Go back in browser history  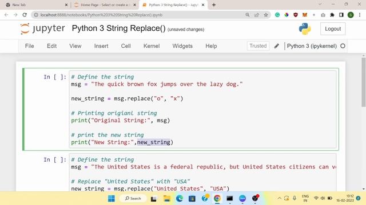[6, 15]
